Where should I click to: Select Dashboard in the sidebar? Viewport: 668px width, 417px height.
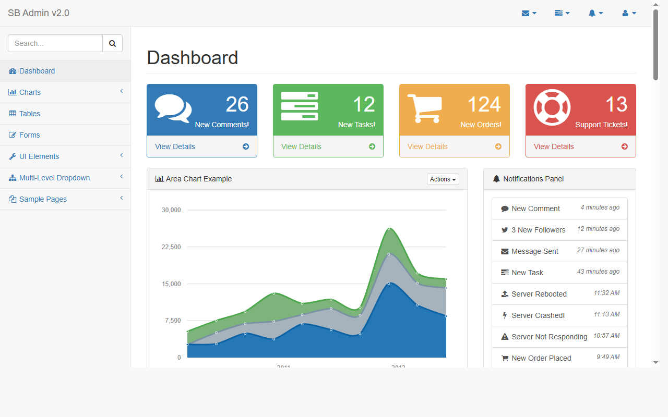(65, 71)
